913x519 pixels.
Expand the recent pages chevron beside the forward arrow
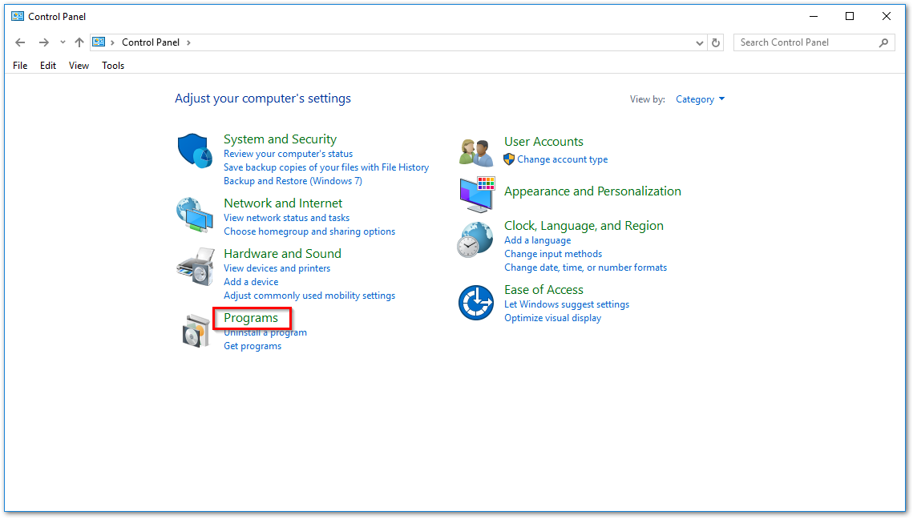(x=63, y=42)
